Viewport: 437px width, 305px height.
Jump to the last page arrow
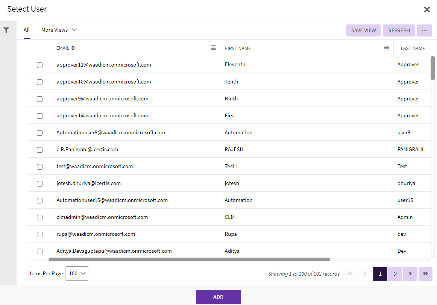tap(425, 274)
